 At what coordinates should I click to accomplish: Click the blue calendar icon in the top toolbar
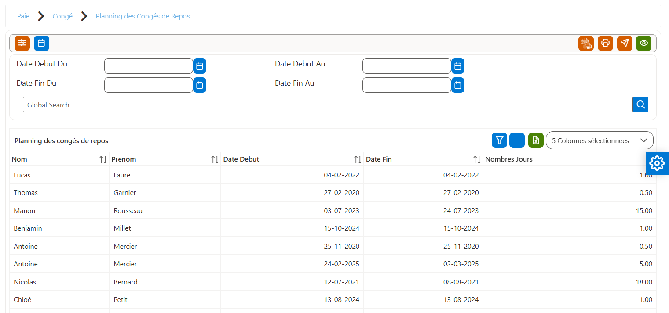click(x=41, y=43)
